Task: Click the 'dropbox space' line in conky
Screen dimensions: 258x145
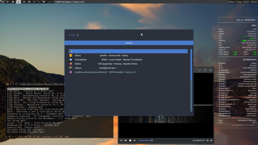Action: pyautogui.click(x=238, y=47)
